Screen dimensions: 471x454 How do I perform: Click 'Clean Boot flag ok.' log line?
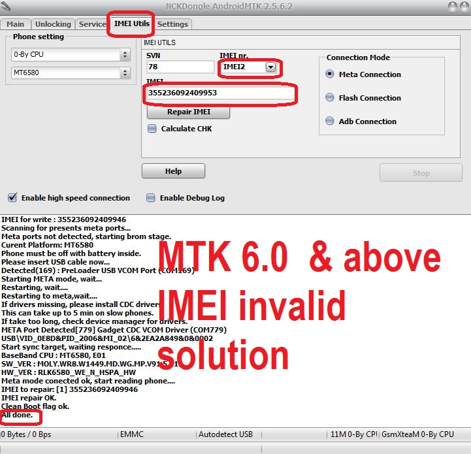coord(35,406)
